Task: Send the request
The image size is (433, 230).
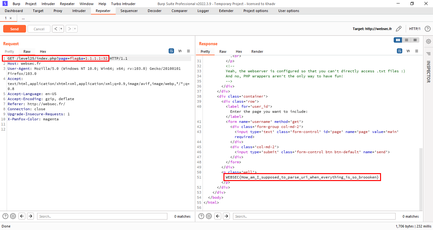Action: pyautogui.click(x=15, y=29)
